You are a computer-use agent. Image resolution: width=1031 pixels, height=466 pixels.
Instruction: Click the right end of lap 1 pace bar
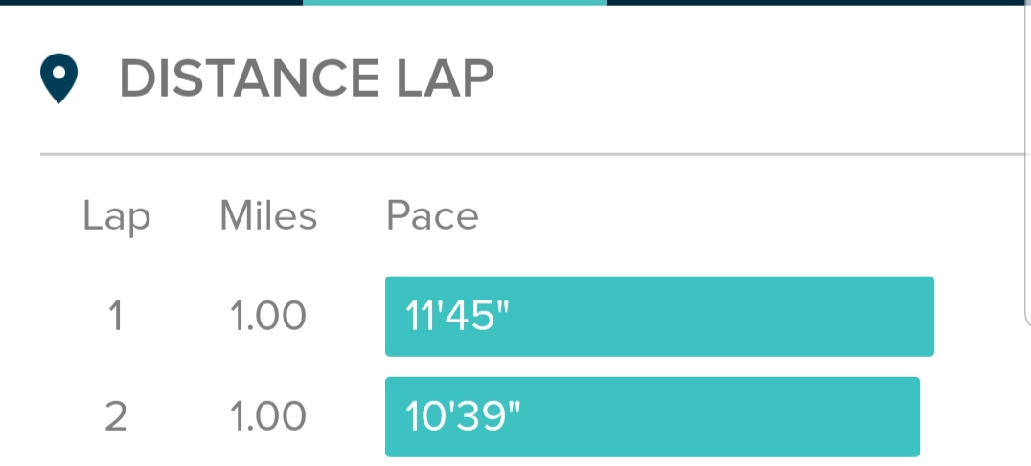coord(920,317)
